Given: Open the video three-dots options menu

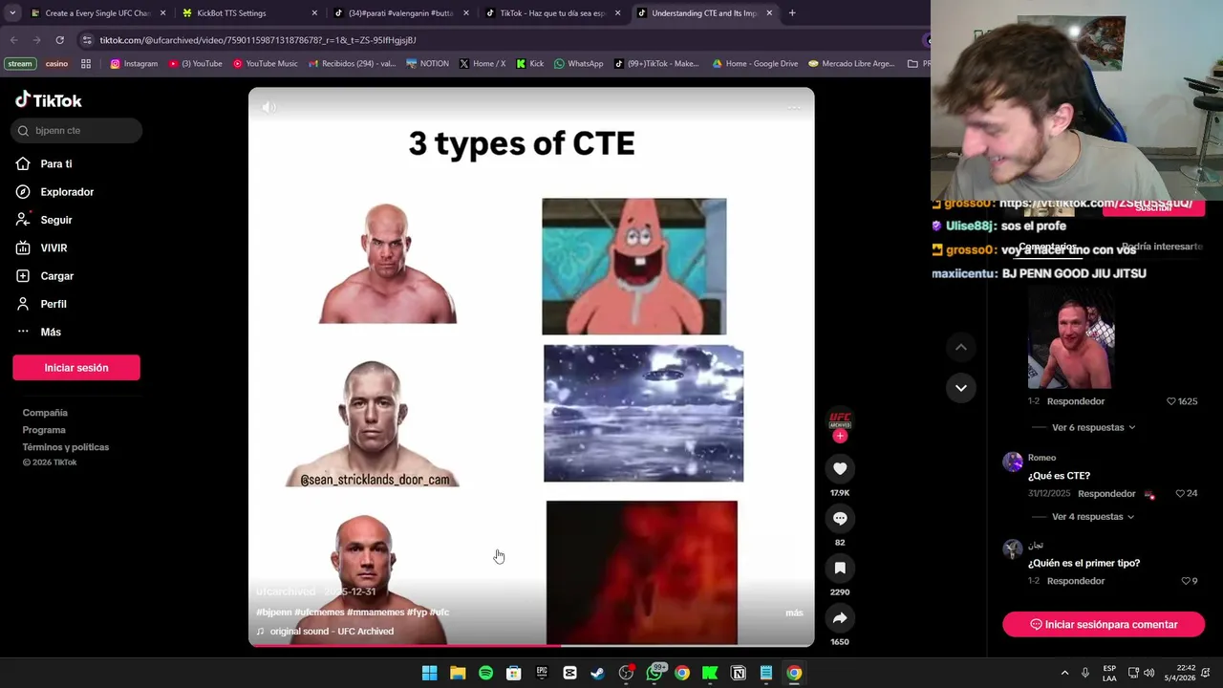Looking at the screenshot, I should [793, 107].
